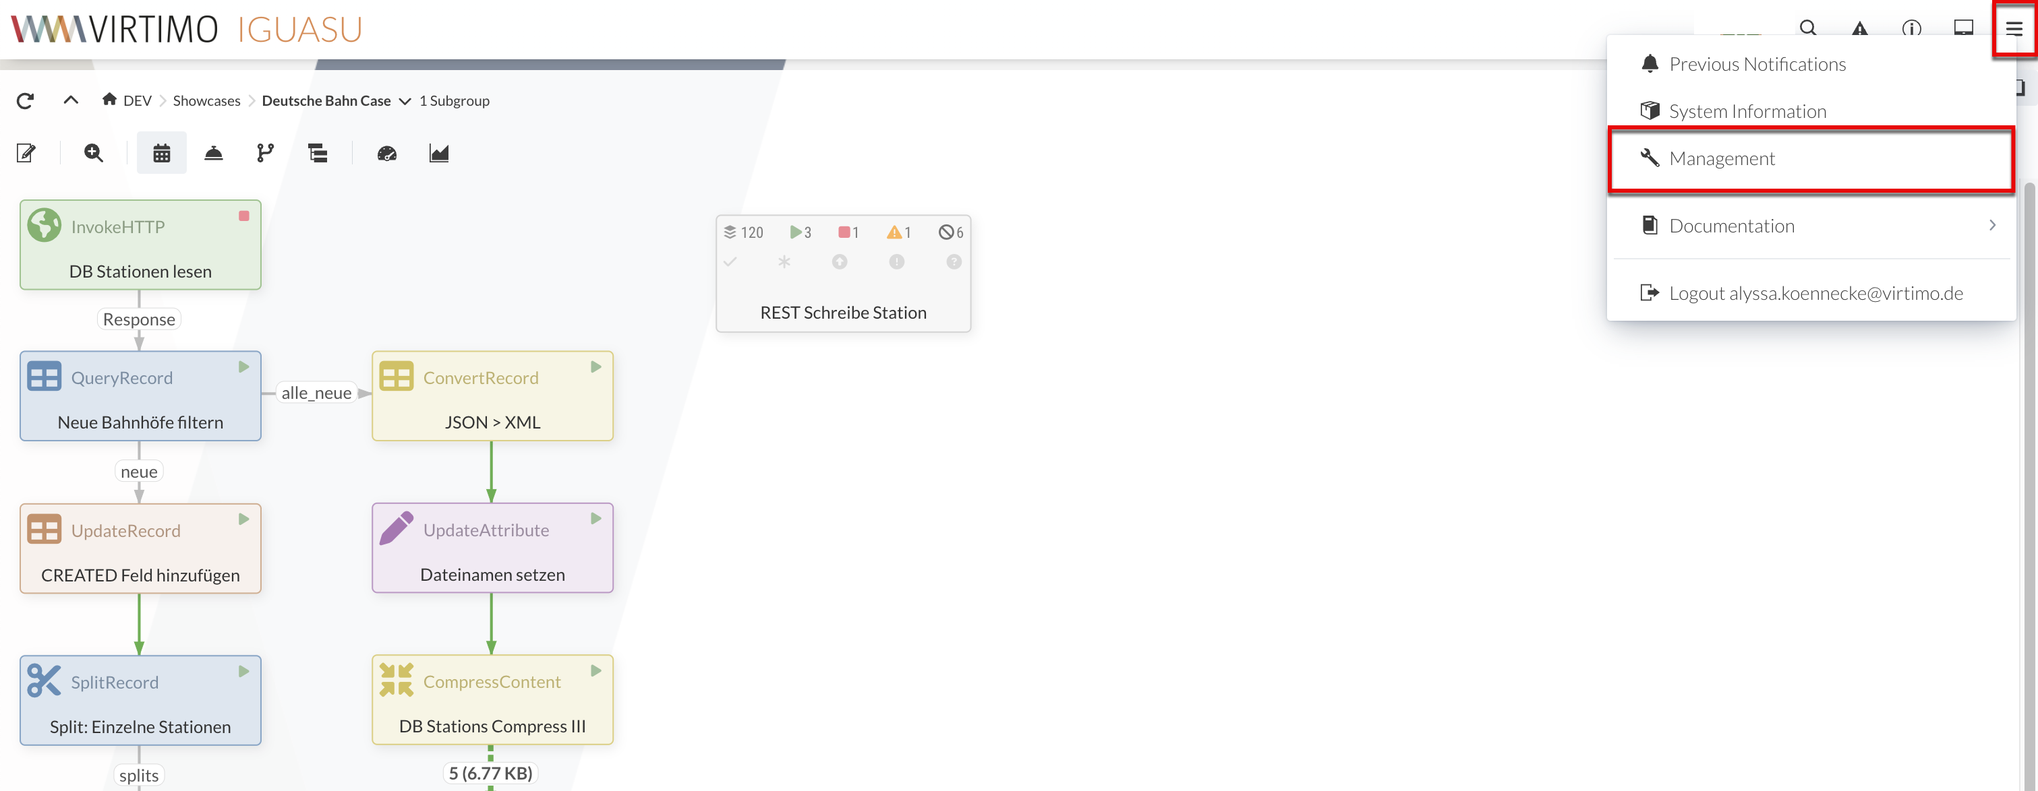
Task: Click the pencil/edit icon top-left
Action: 25,153
